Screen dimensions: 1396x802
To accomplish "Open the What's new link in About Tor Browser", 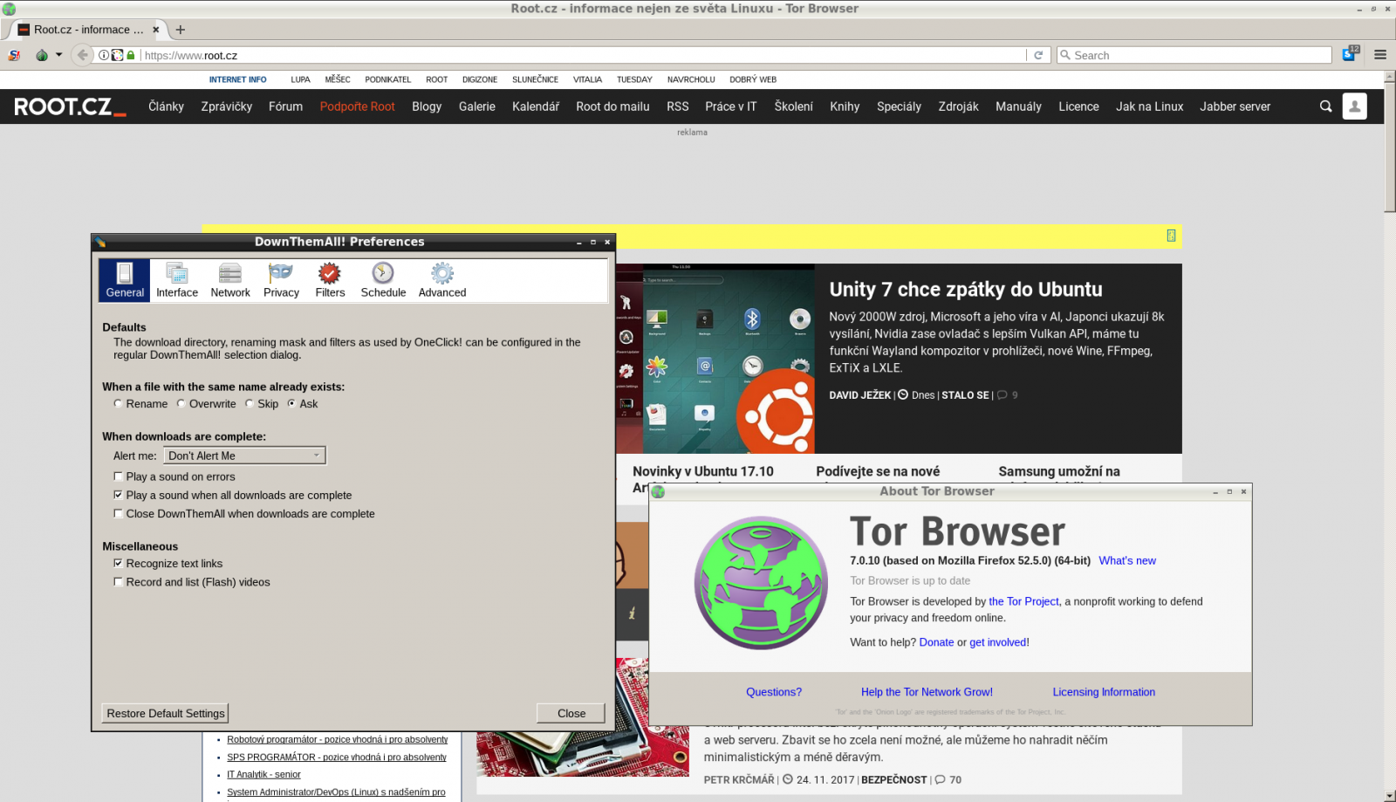I will tap(1127, 561).
